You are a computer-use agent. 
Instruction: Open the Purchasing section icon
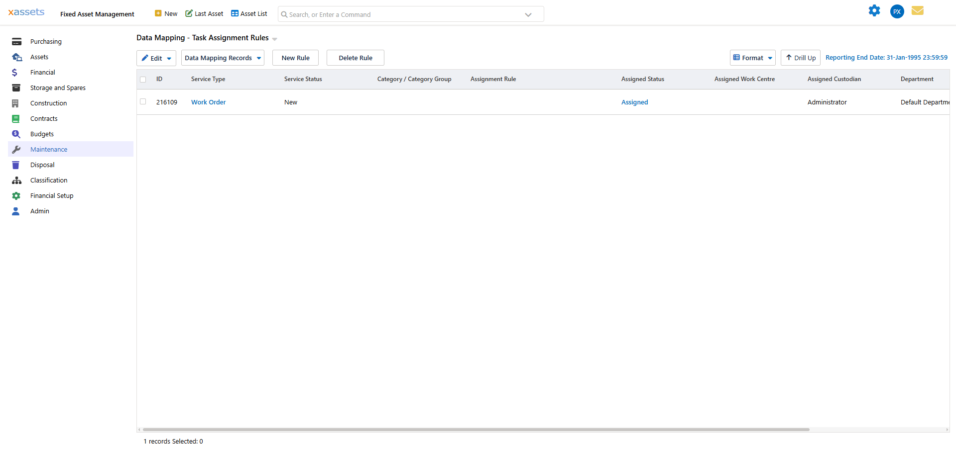(16, 41)
